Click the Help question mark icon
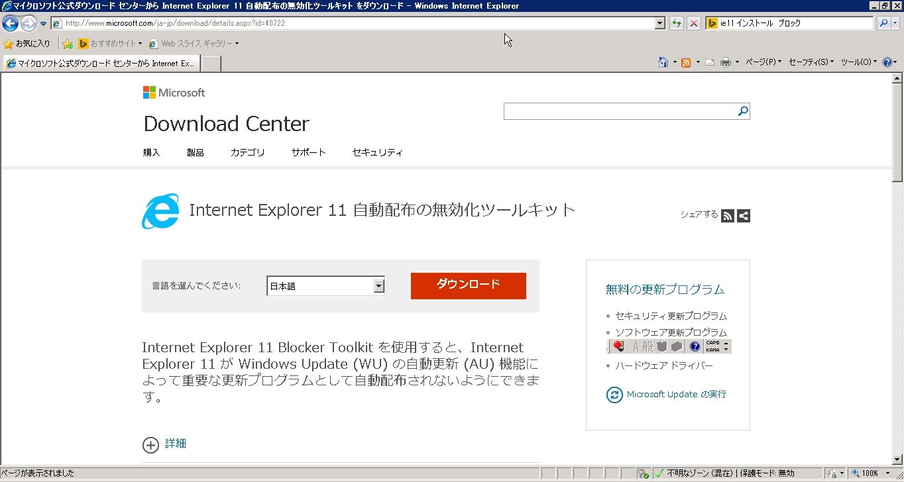The height and width of the screenshot is (482, 904). [x=887, y=62]
